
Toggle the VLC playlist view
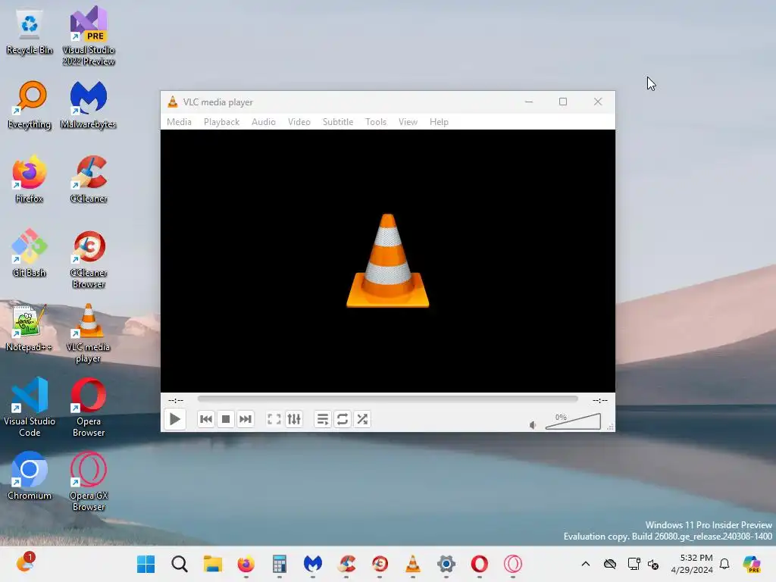click(x=323, y=419)
